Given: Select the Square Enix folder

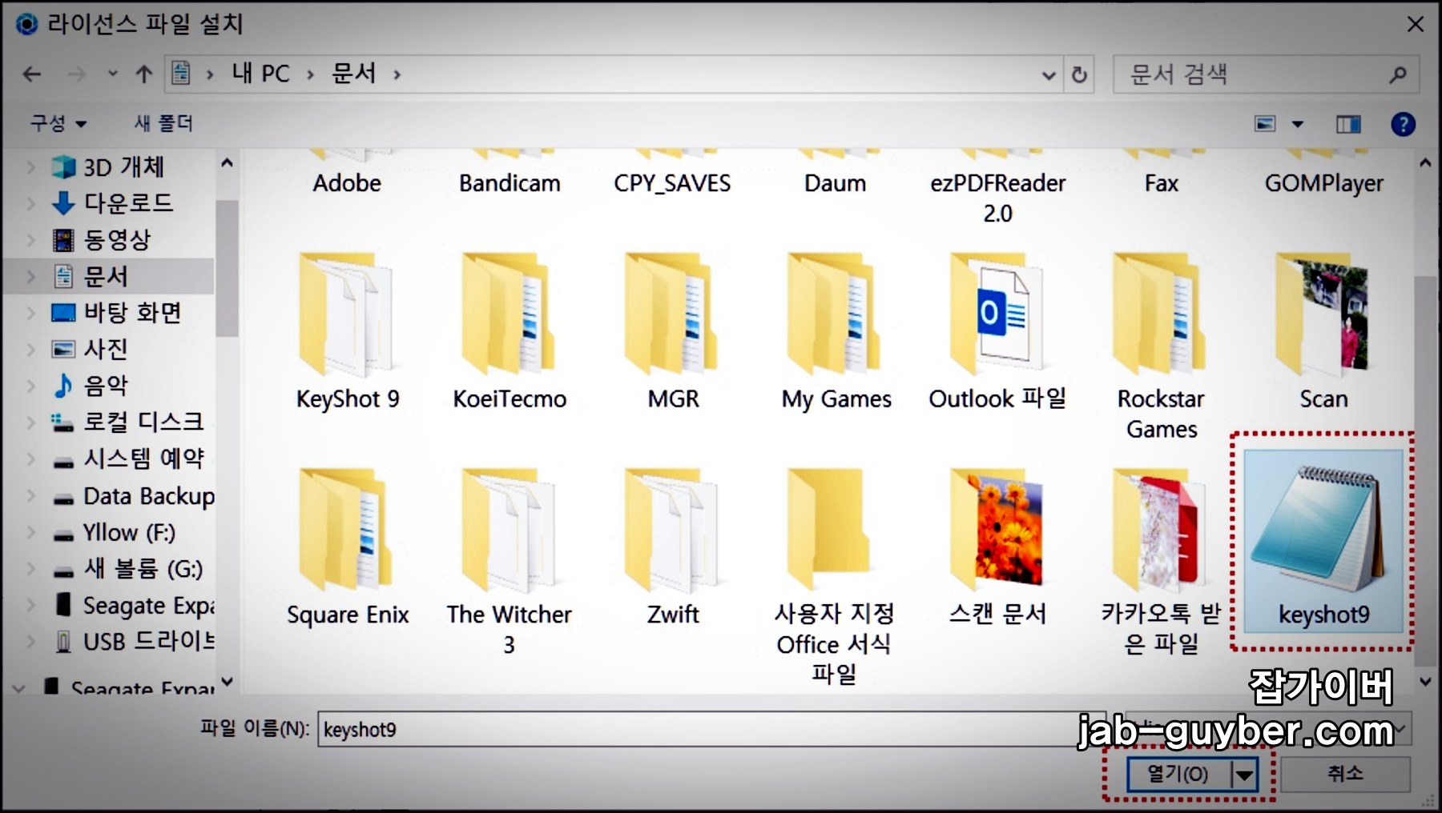Looking at the screenshot, I should [347, 547].
